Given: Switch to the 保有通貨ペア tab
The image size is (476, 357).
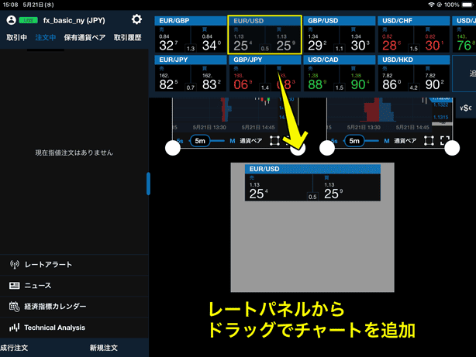Looking at the screenshot, I should point(85,38).
